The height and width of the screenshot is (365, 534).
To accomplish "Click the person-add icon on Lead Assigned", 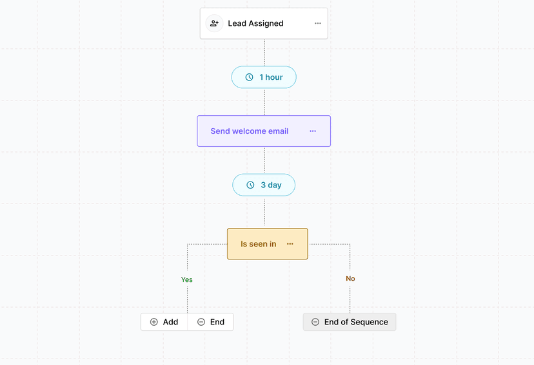I will point(214,23).
